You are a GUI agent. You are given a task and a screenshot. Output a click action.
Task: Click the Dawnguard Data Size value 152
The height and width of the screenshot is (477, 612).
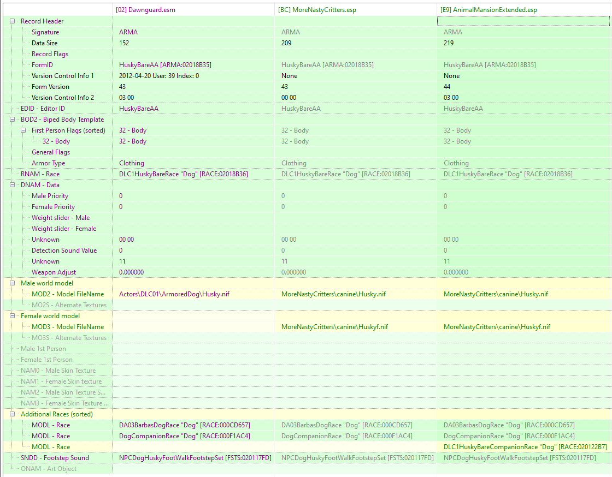(x=124, y=43)
